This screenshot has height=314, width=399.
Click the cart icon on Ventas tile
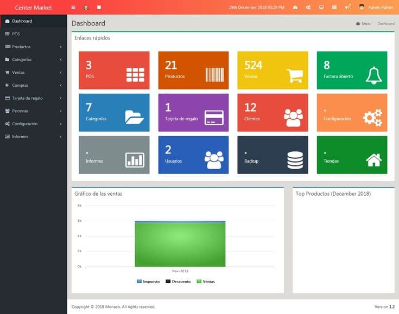(x=295, y=75)
